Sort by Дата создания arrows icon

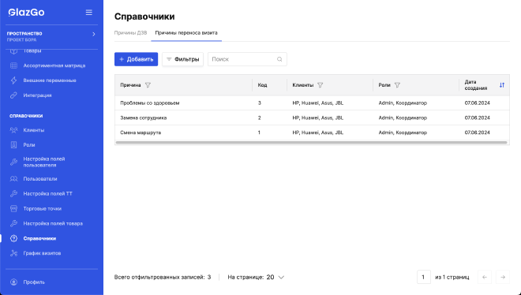click(502, 85)
